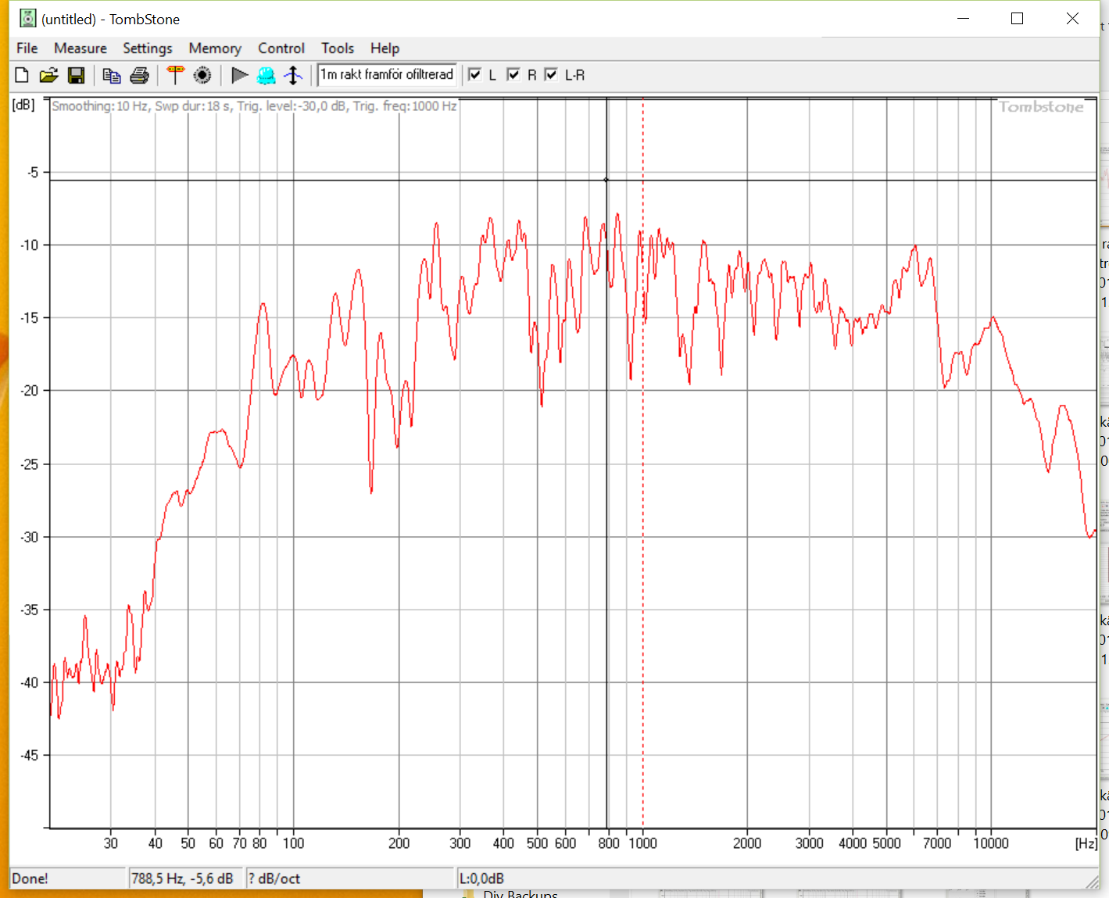Screen dimensions: 1109x898
Task: Click the Copy toolbar icon
Action: pyautogui.click(x=112, y=75)
